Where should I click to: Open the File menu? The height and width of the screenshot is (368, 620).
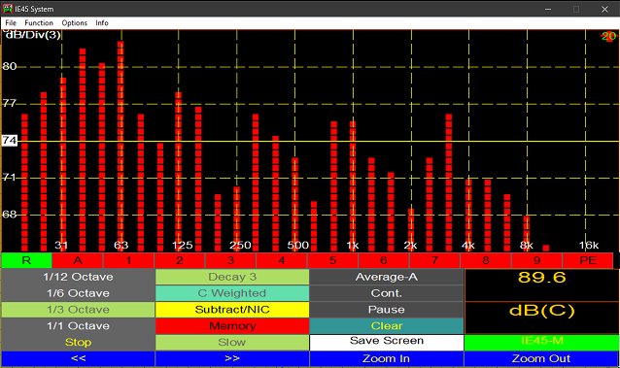click(11, 23)
